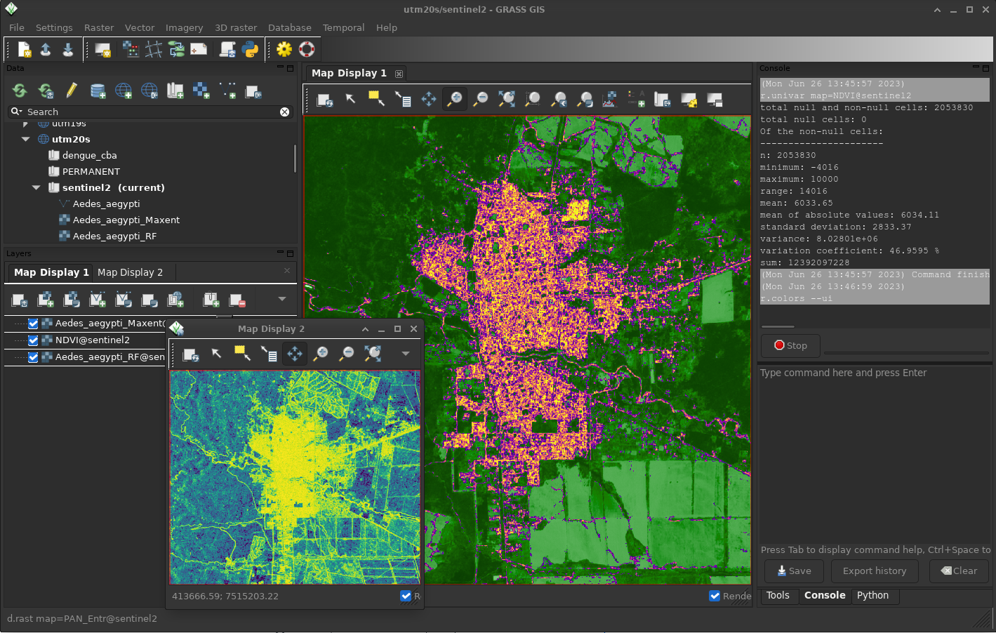Collapse the utm20s location tree node

click(26, 139)
